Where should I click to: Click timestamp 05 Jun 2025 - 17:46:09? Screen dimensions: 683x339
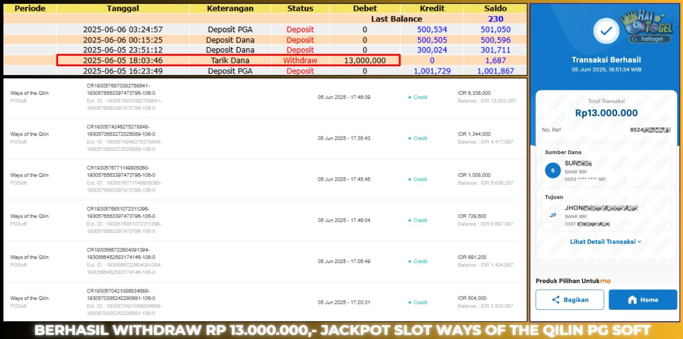(344, 97)
